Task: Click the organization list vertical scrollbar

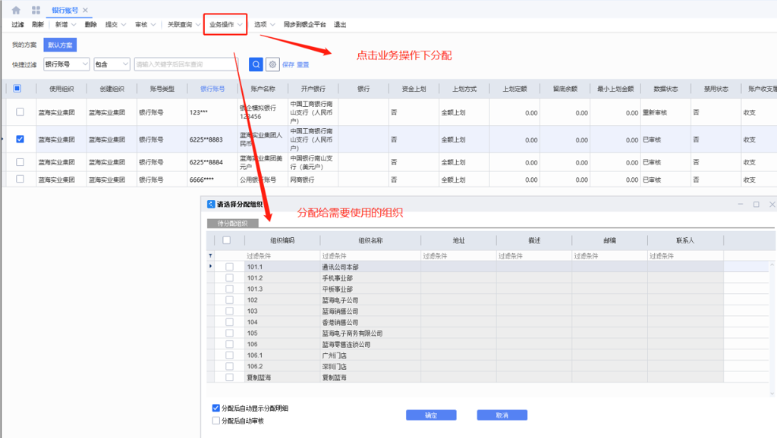Action: coord(772,329)
